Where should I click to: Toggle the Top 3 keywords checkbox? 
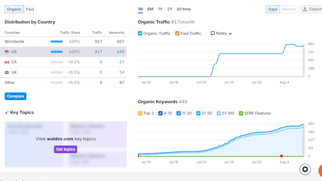[140, 113]
